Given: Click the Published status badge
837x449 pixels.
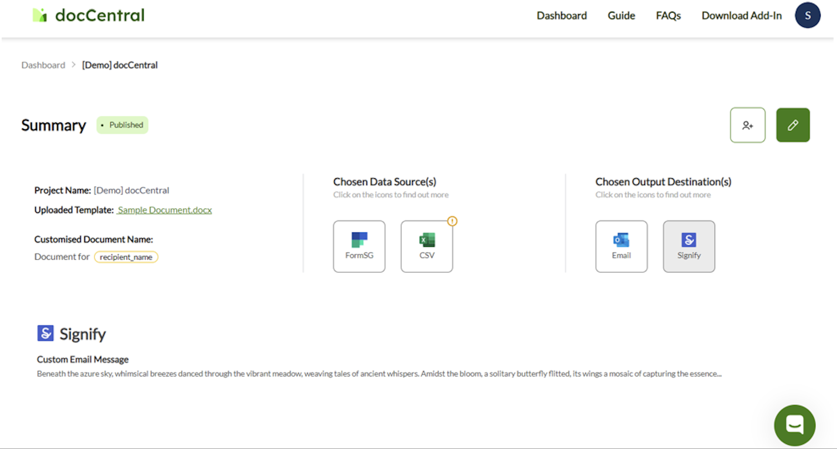Looking at the screenshot, I should point(122,125).
